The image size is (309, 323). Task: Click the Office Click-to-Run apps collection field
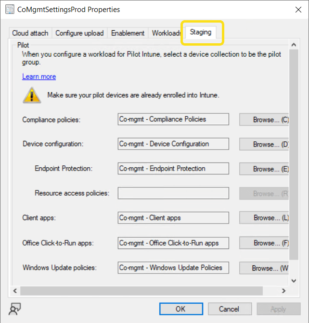point(173,243)
